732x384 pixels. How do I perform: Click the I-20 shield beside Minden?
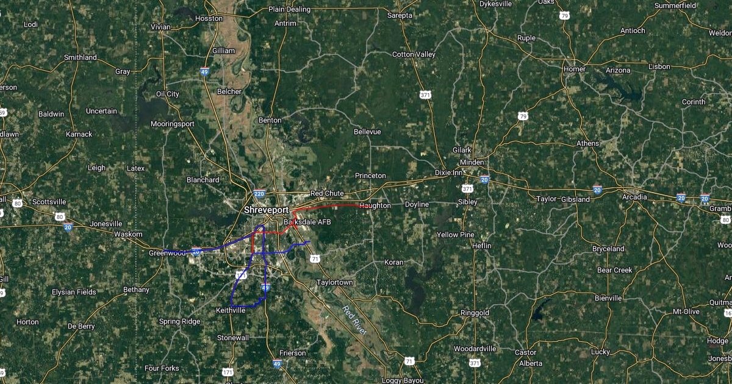point(484,180)
